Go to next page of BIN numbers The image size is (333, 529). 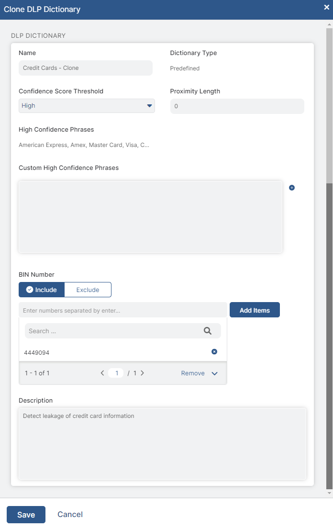click(142, 372)
